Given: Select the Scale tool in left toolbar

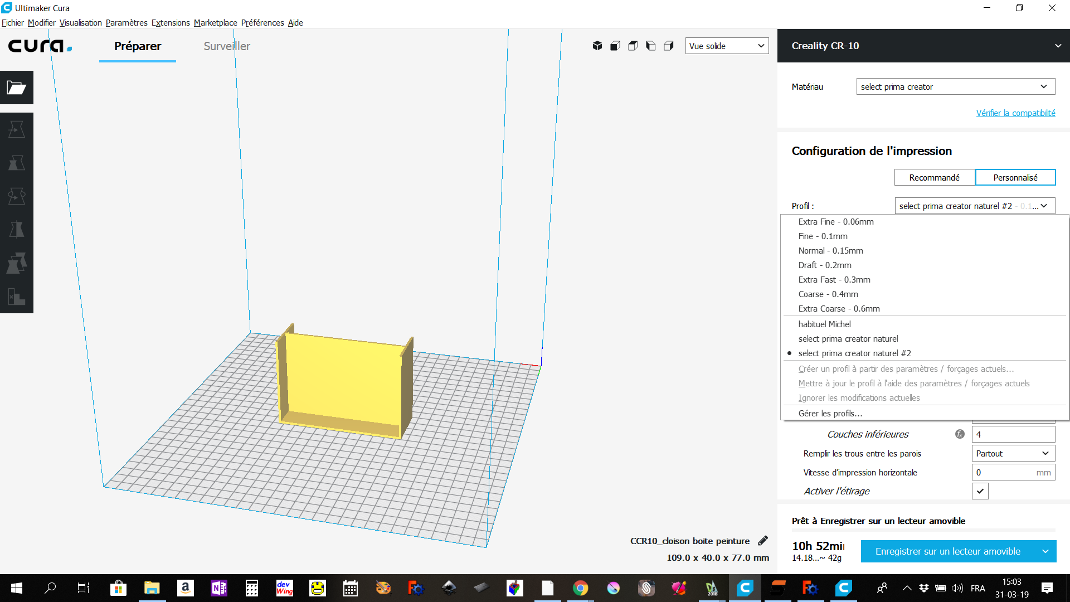Looking at the screenshot, I should pos(17,163).
